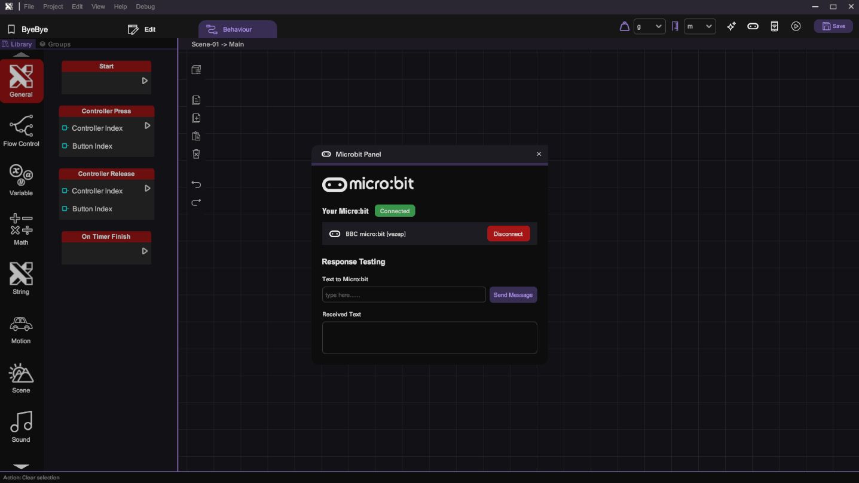The width and height of the screenshot is (859, 483).
Task: Click the Send Message button
Action: tap(513, 295)
